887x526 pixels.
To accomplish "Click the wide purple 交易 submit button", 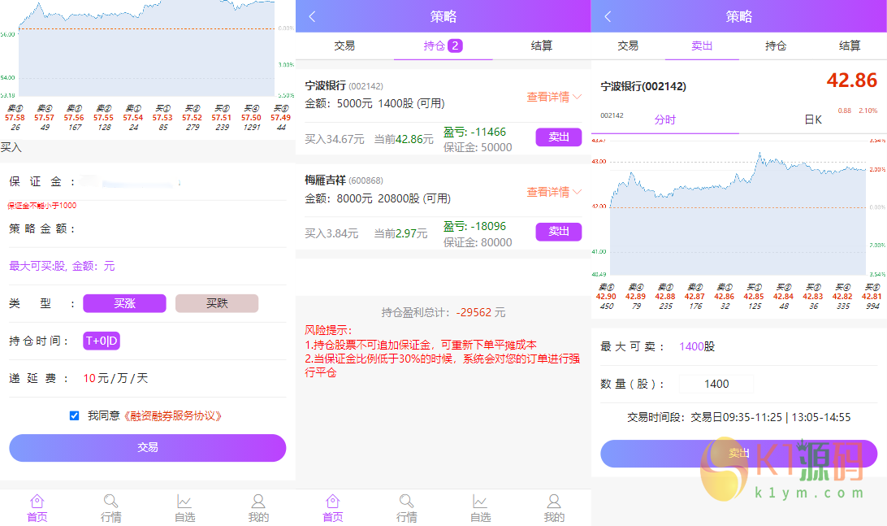I will coord(148,447).
